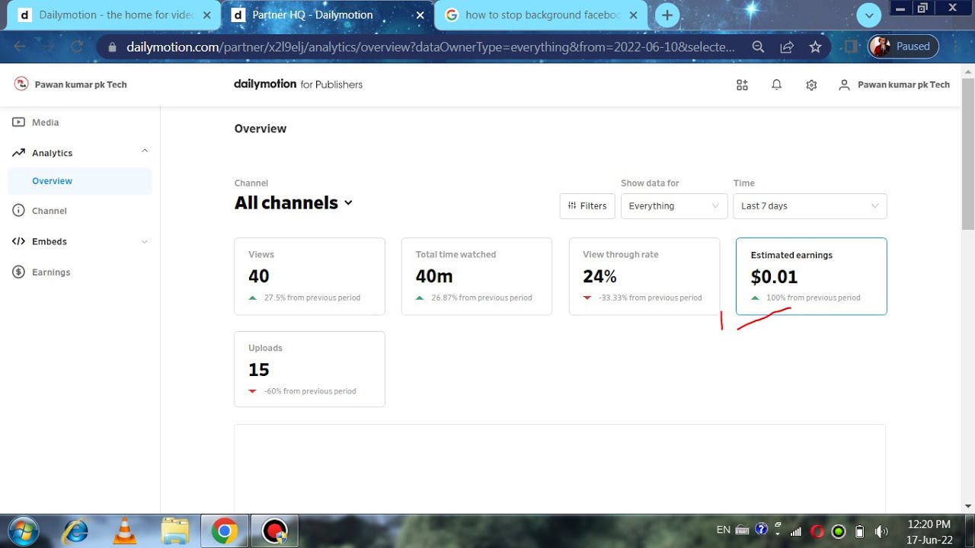Open the Chrome profile Paused button

[903, 46]
